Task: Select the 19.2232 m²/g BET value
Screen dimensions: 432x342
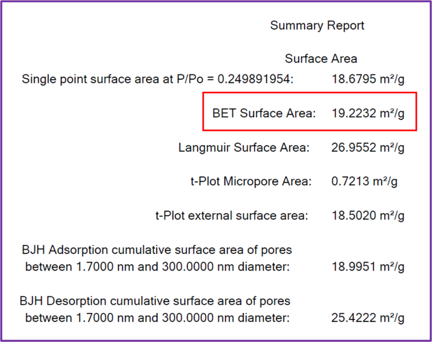Action: click(368, 113)
